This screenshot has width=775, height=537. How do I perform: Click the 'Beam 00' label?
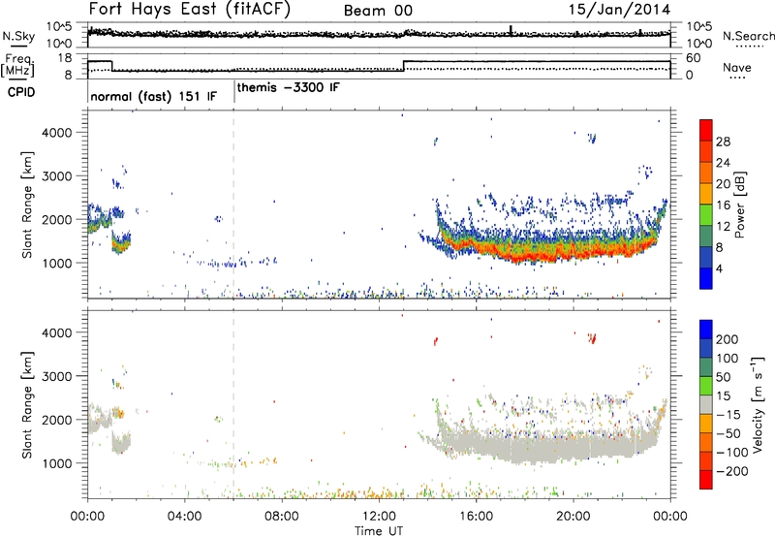(378, 11)
